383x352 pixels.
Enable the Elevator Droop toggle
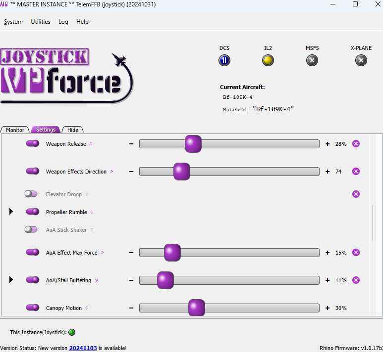click(x=31, y=194)
